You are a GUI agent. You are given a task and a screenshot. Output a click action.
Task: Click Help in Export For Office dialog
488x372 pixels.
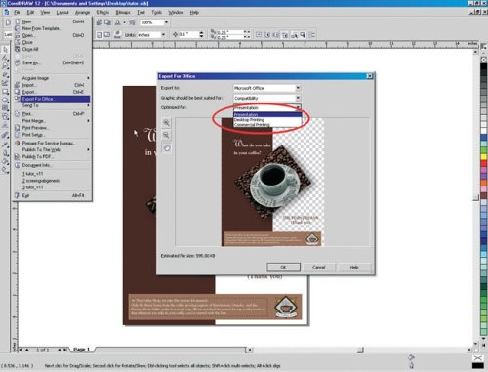pyautogui.click(x=354, y=268)
